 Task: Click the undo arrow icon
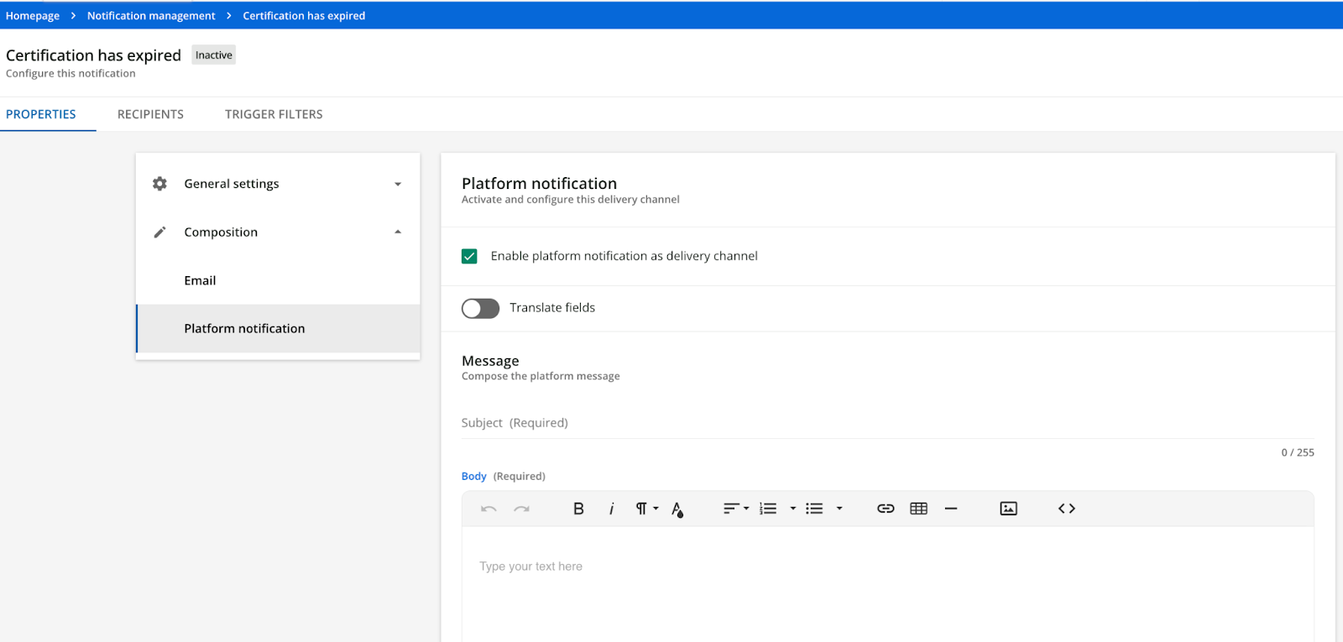(489, 509)
